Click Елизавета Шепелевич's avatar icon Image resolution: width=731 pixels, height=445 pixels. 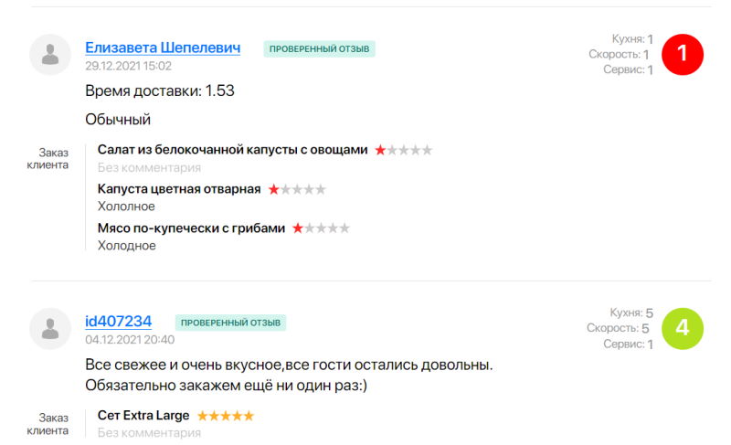pos(50,55)
